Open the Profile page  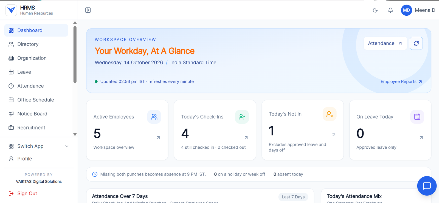coord(38,159)
